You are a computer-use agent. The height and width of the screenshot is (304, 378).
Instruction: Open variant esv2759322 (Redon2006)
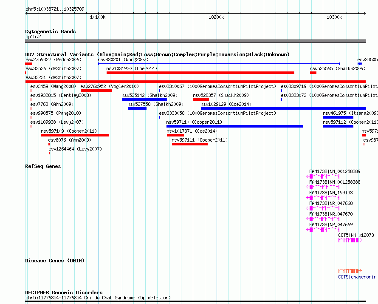[54, 60]
